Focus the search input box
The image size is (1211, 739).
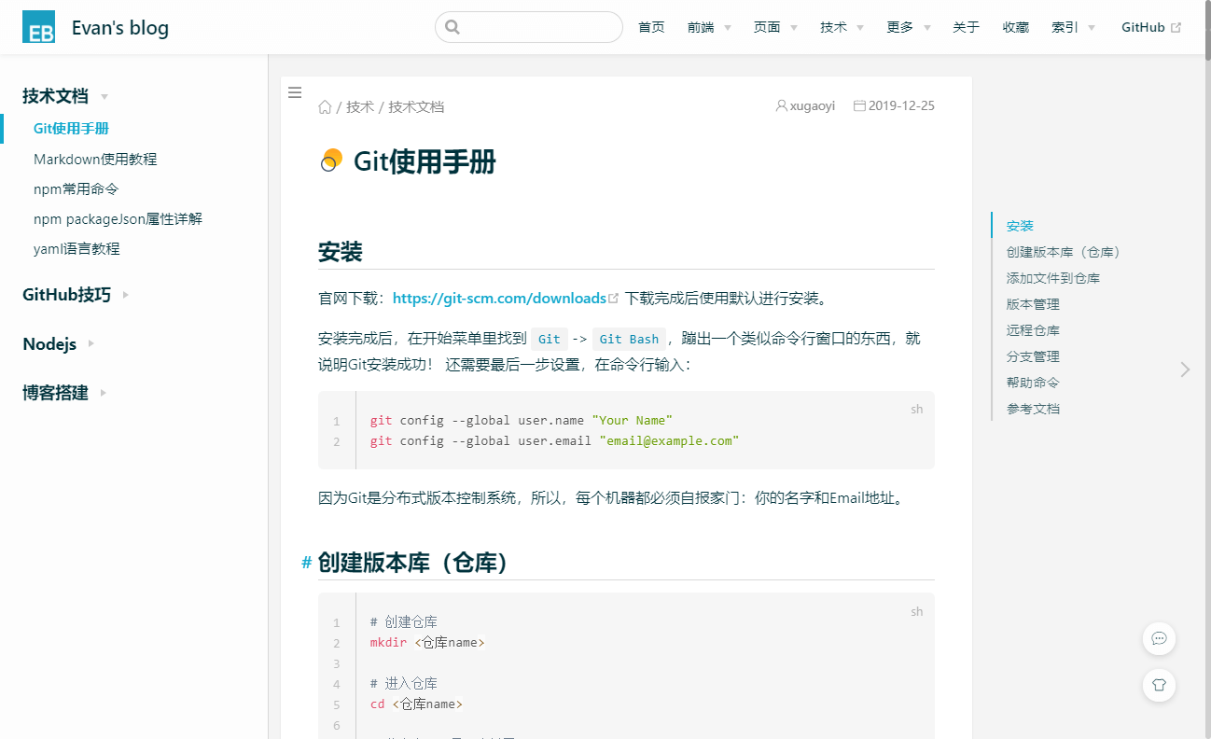529,27
